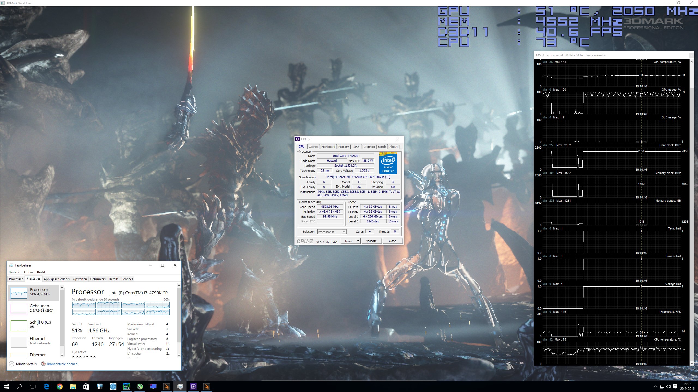The width and height of the screenshot is (698, 392).
Task: Launch Microsoft Edge from taskbar
Action: pyautogui.click(x=46, y=387)
